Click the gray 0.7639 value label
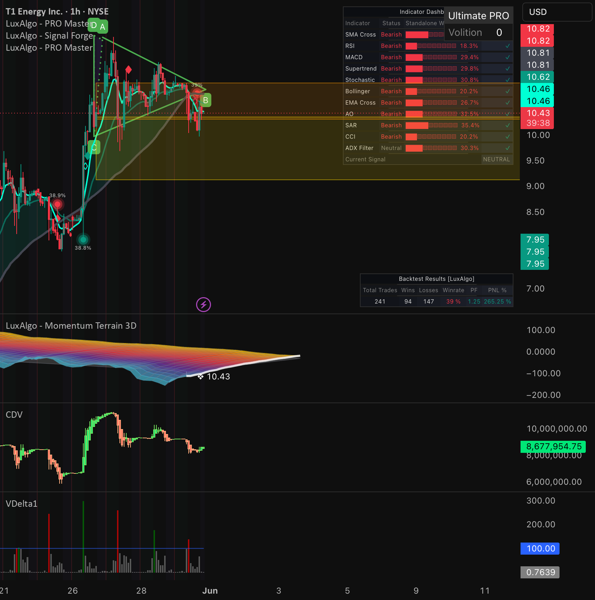The height and width of the screenshot is (600, 595). pyautogui.click(x=540, y=572)
